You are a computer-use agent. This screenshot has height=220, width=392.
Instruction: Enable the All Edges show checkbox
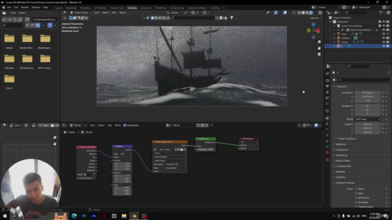click(356, 202)
